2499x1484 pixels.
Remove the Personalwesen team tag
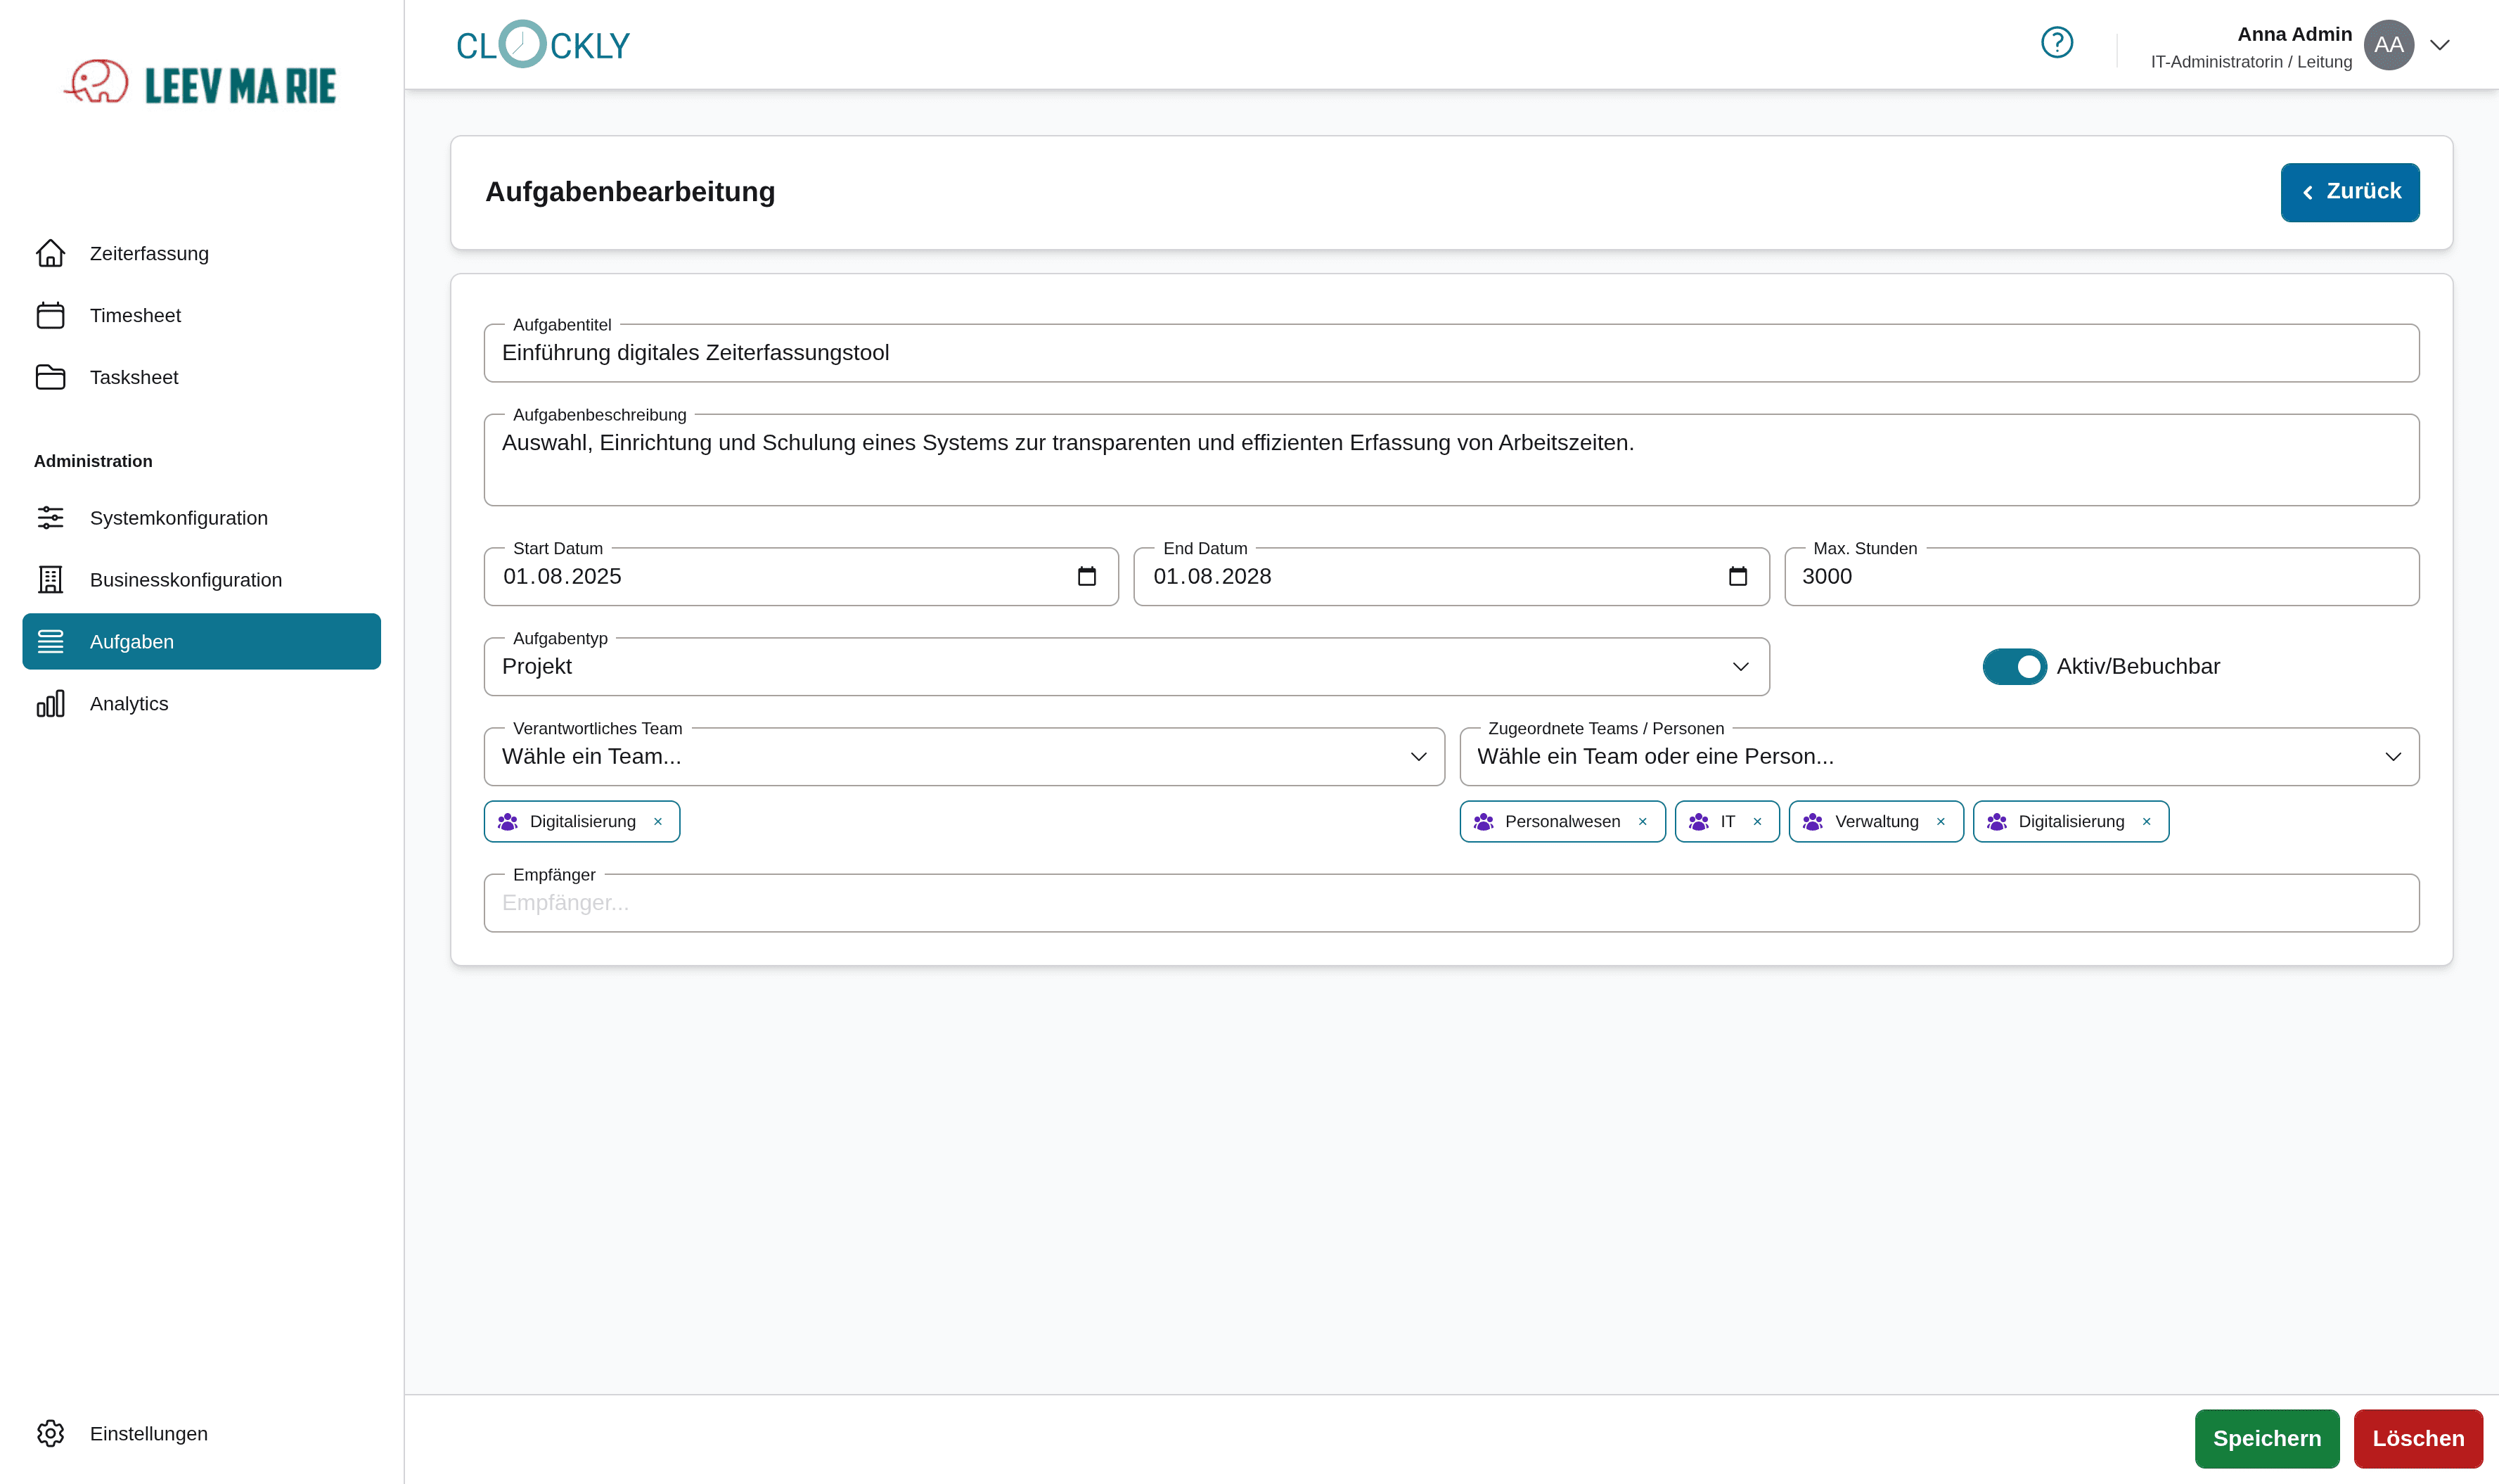(x=1643, y=821)
